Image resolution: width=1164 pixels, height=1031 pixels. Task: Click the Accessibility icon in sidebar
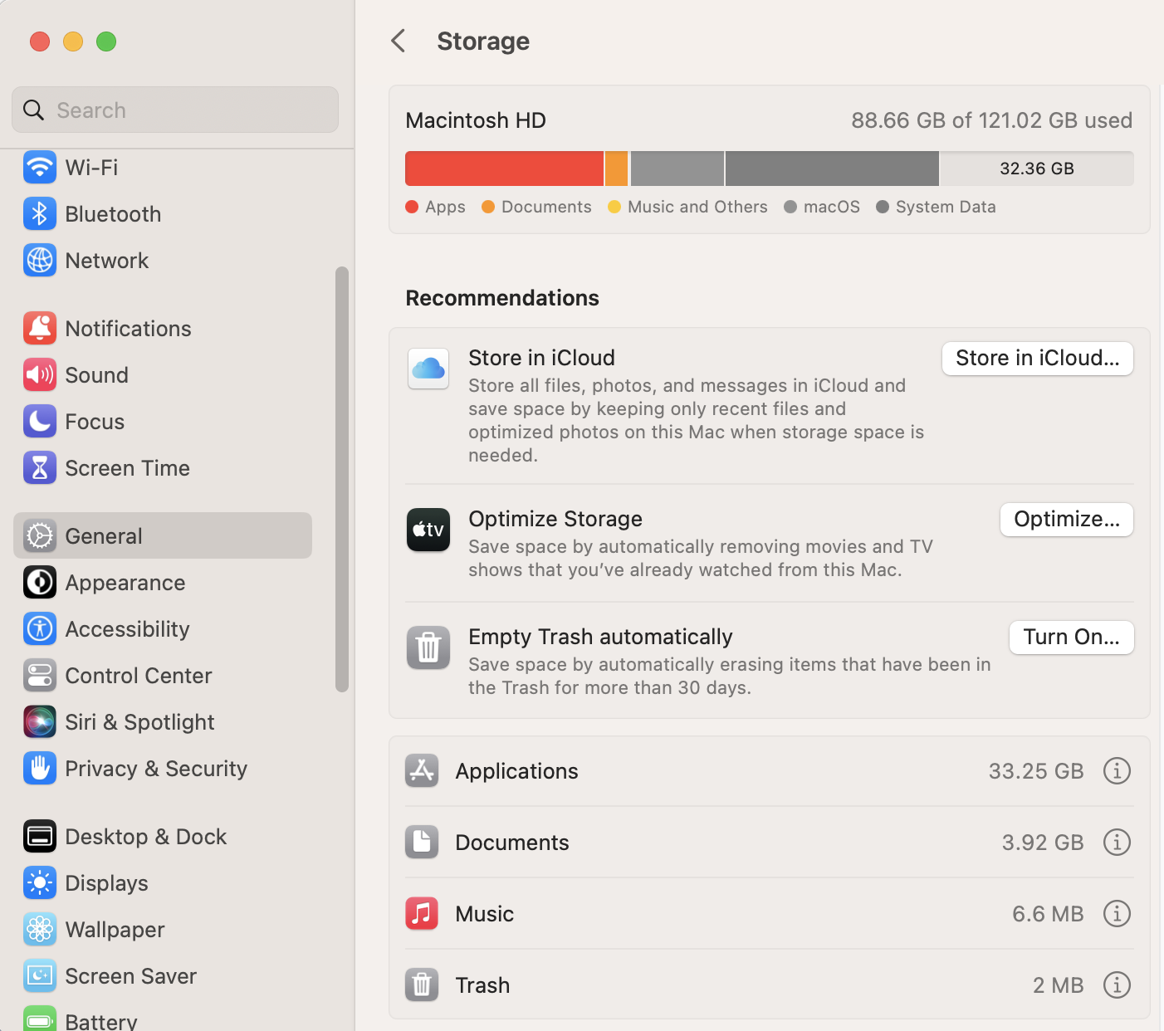tap(40, 629)
